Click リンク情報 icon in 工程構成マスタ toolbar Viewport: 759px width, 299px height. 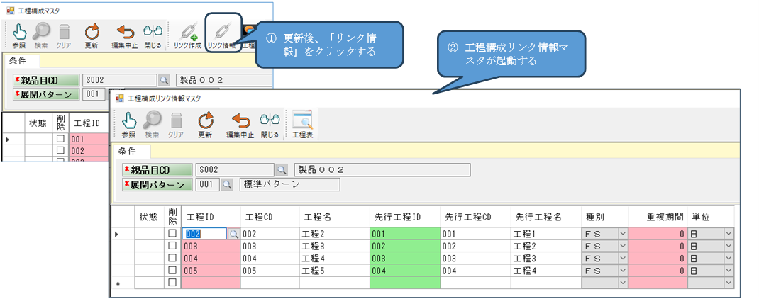[x=223, y=34]
